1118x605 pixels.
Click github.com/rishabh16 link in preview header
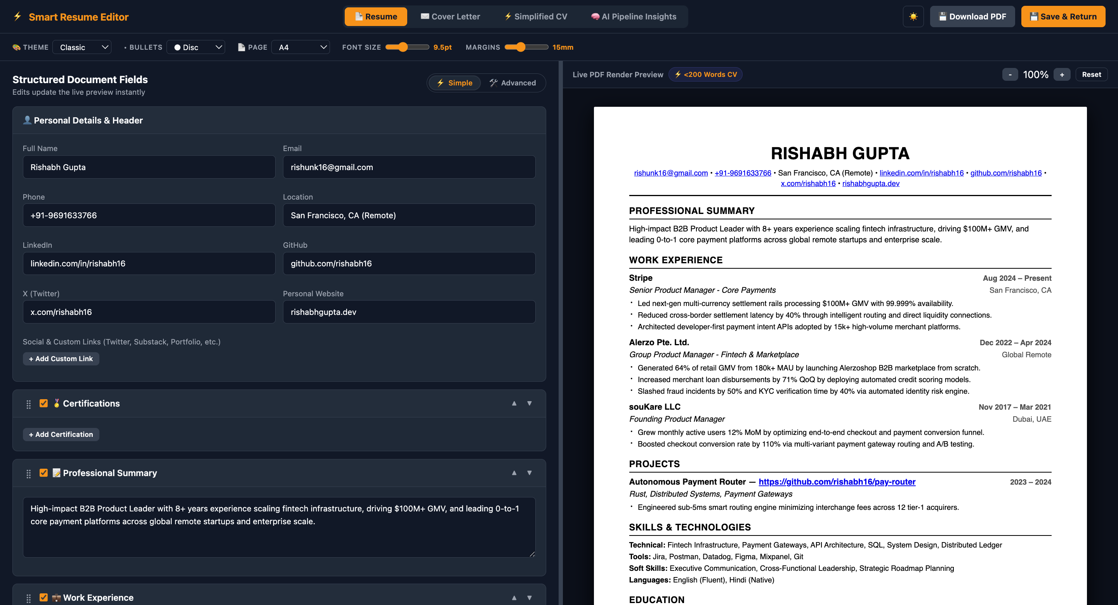1005,173
